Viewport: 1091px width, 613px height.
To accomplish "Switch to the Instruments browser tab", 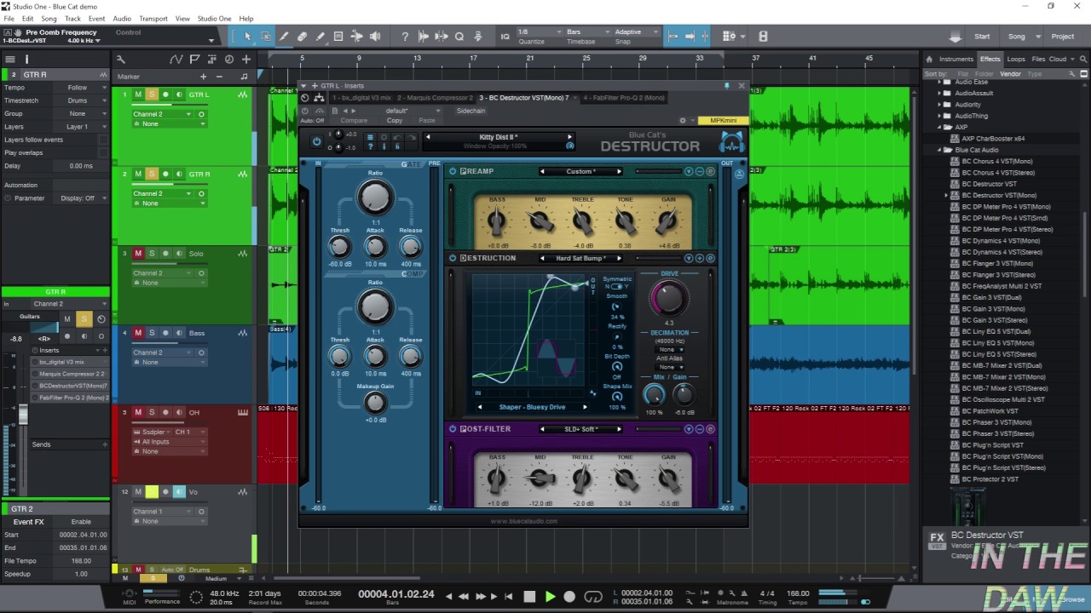I will [956, 59].
